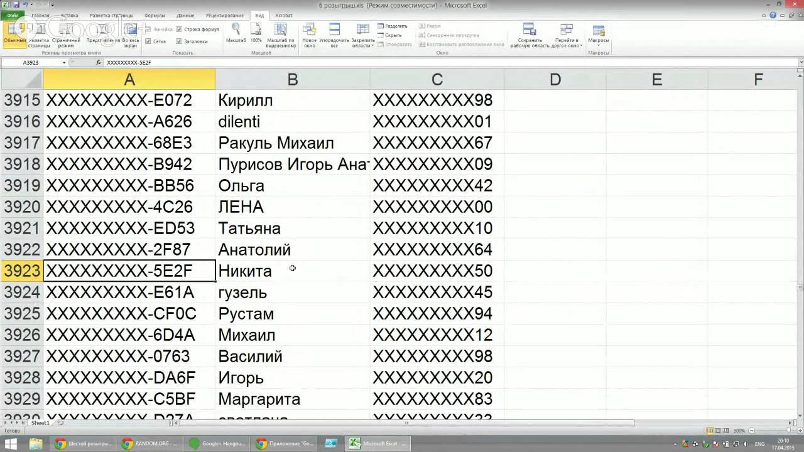Open Закрепить области freeze panes dropdown

click(362, 34)
